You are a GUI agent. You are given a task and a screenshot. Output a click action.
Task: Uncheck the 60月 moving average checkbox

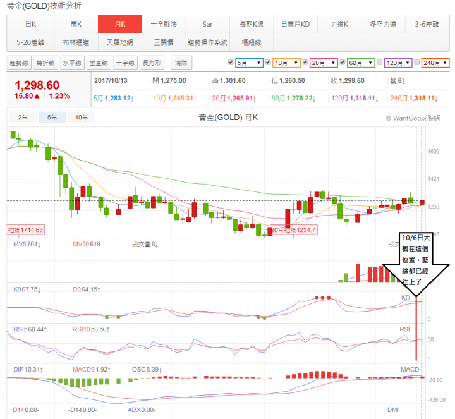click(x=343, y=62)
